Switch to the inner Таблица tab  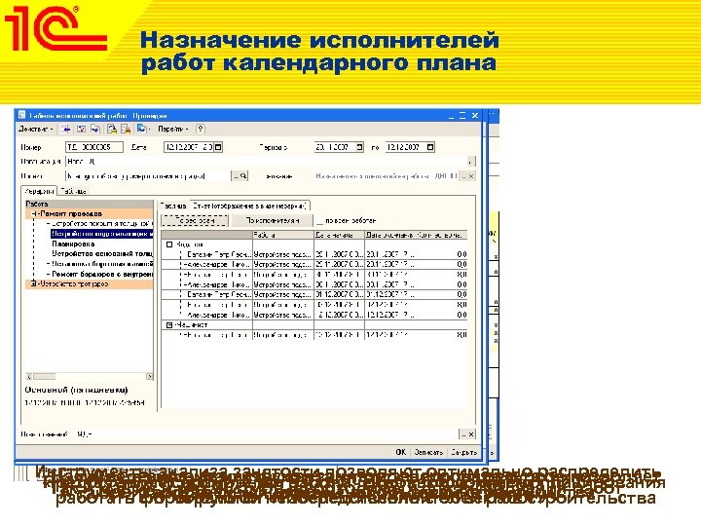tap(173, 207)
